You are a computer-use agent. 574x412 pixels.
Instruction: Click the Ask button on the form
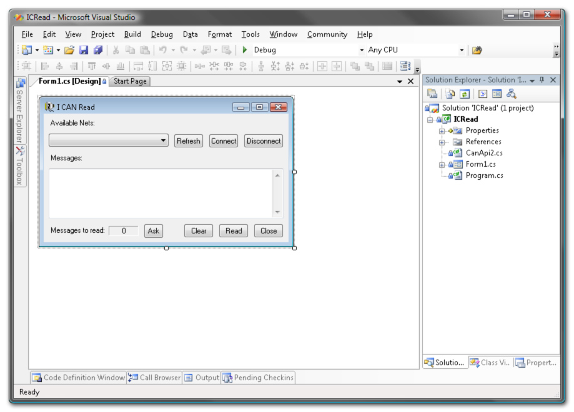coord(153,231)
